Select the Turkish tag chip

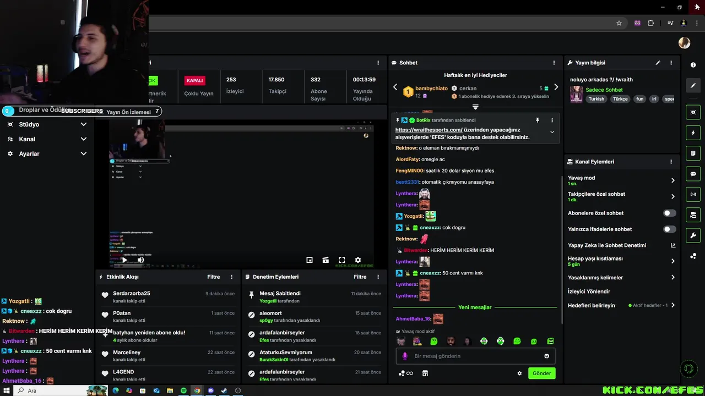point(596,99)
